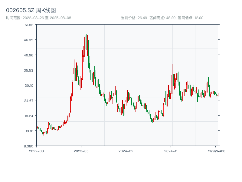Click the current price 当前价格: 26.49
Image resolution: width=242 pixels, height=182 pixels.
[x=134, y=18]
